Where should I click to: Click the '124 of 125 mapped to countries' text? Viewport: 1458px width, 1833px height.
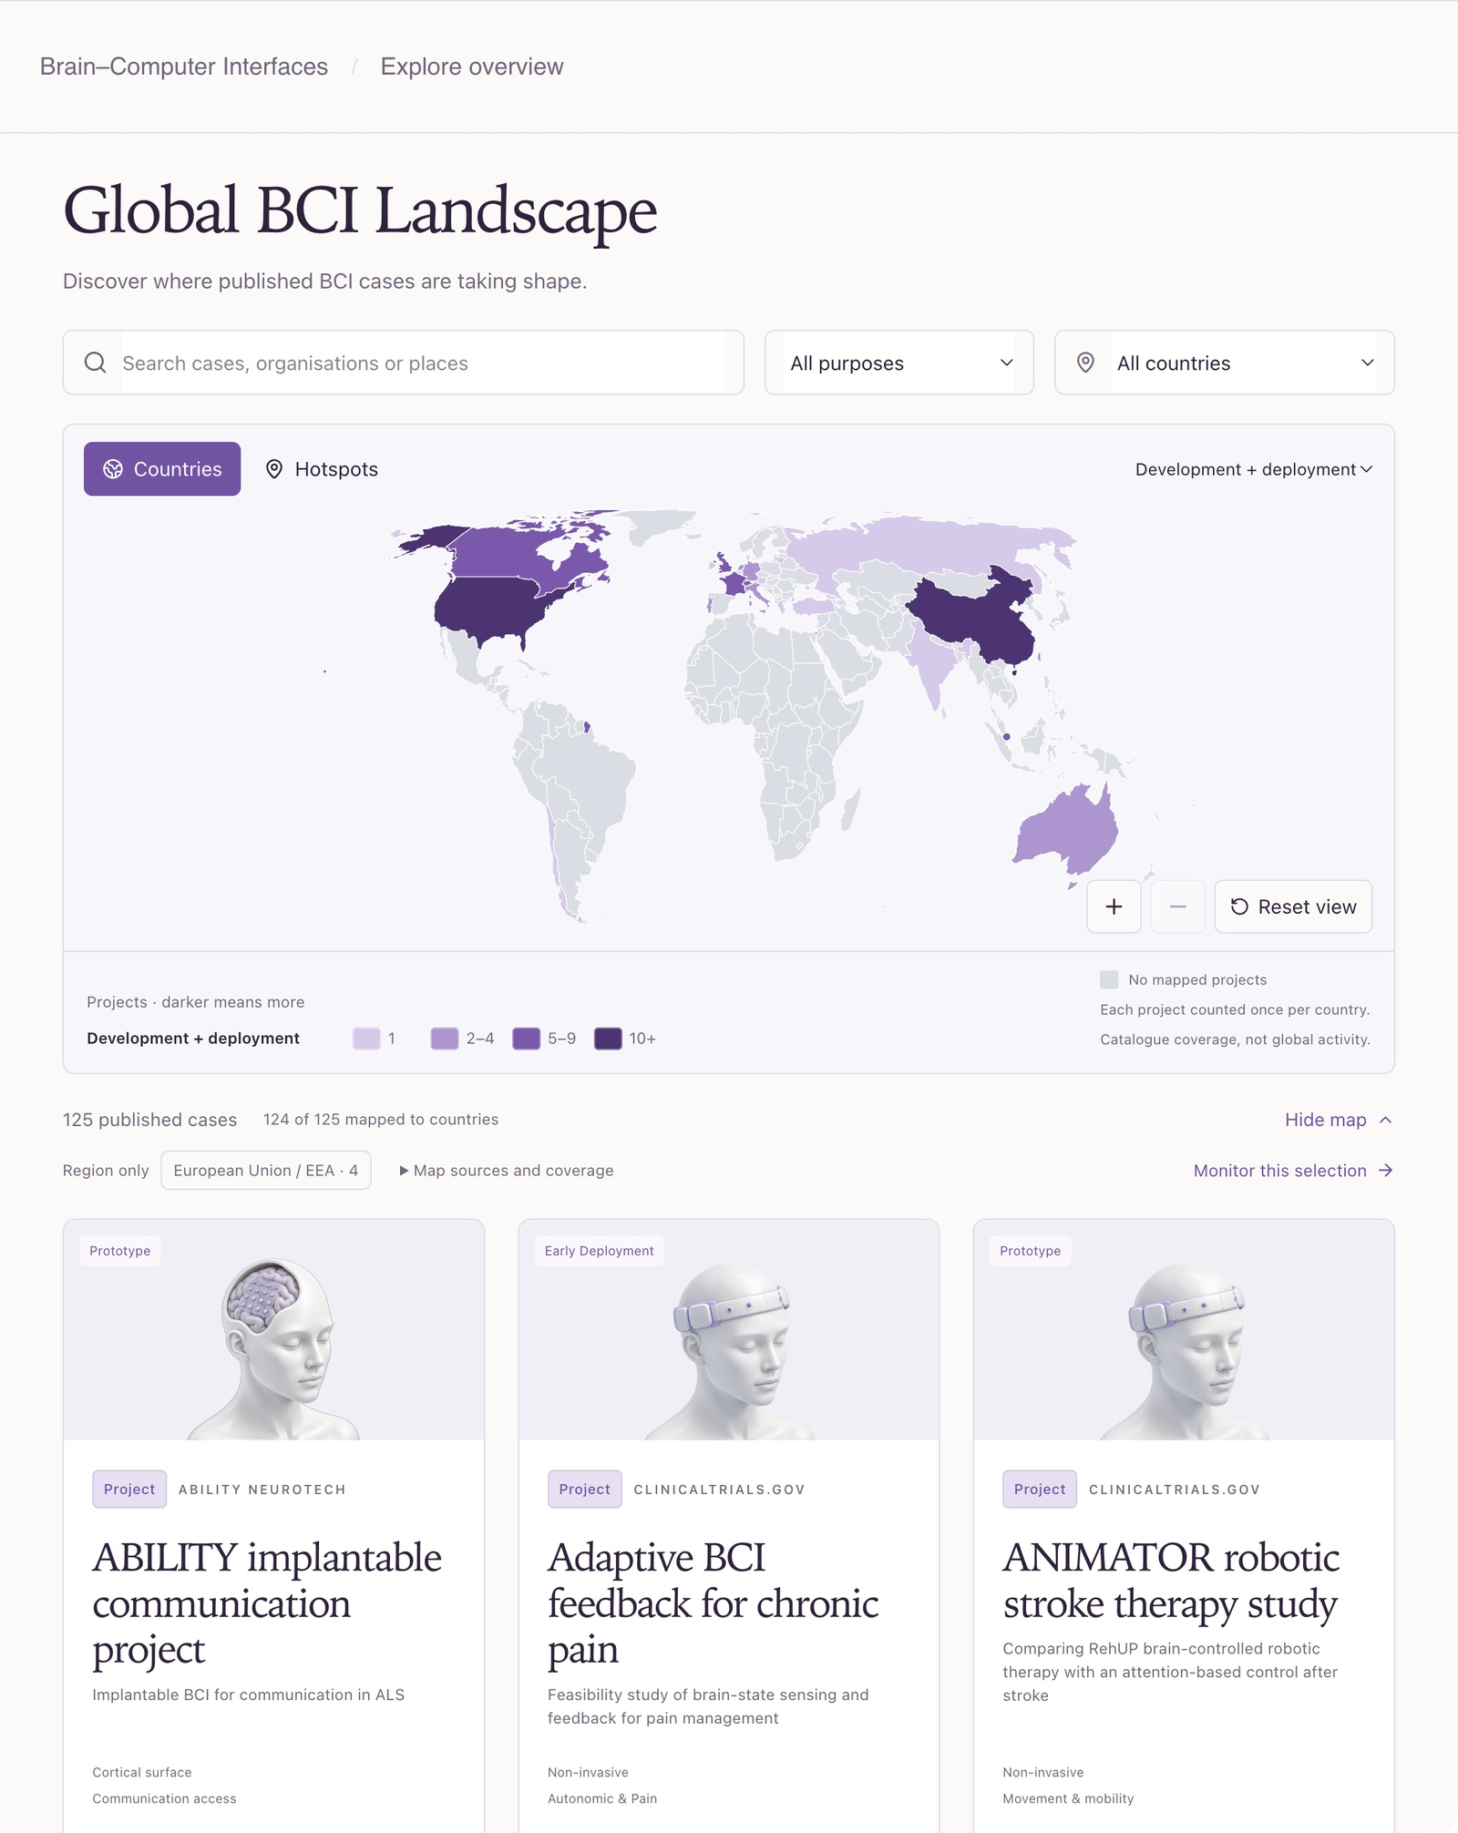point(381,1120)
